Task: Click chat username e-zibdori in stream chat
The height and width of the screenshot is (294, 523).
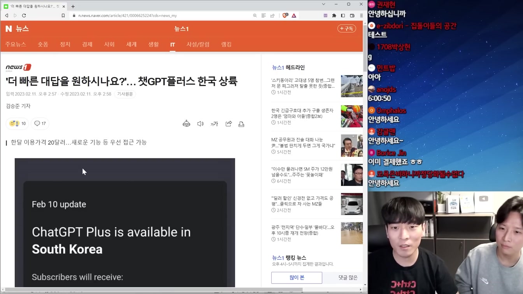Action: click(416, 26)
